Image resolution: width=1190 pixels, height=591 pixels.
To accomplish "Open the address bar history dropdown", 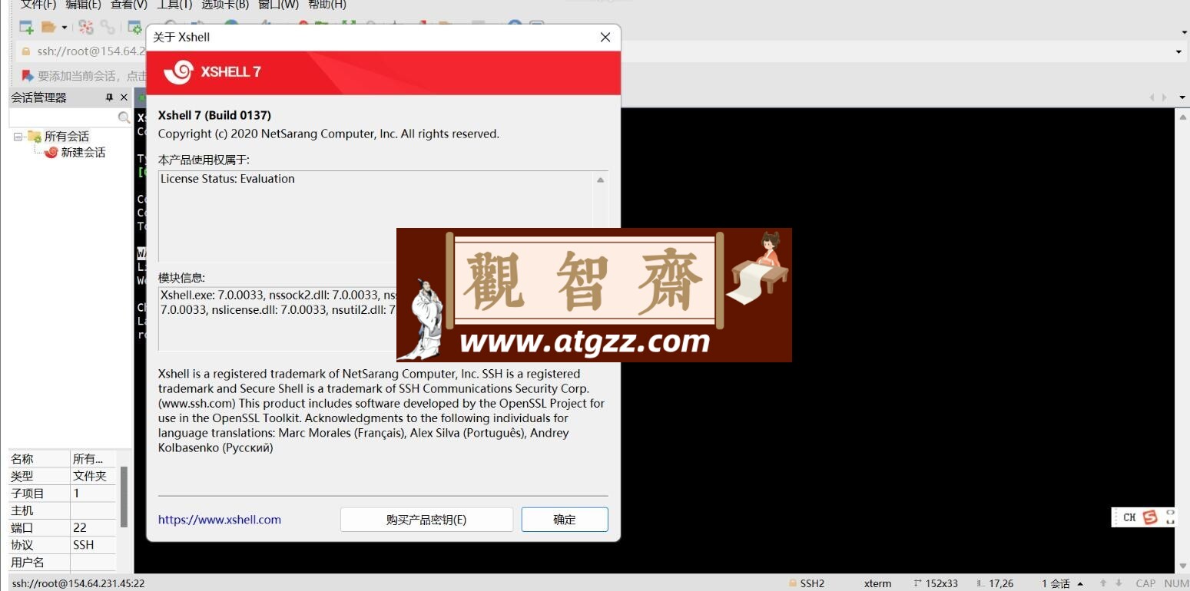I will [x=1178, y=52].
